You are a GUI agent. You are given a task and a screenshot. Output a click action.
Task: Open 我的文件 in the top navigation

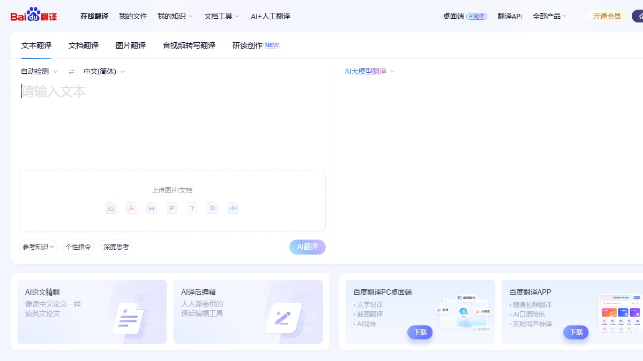click(x=133, y=16)
